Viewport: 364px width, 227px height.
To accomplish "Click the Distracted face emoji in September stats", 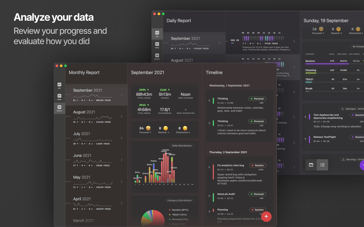I will tap(185, 128).
